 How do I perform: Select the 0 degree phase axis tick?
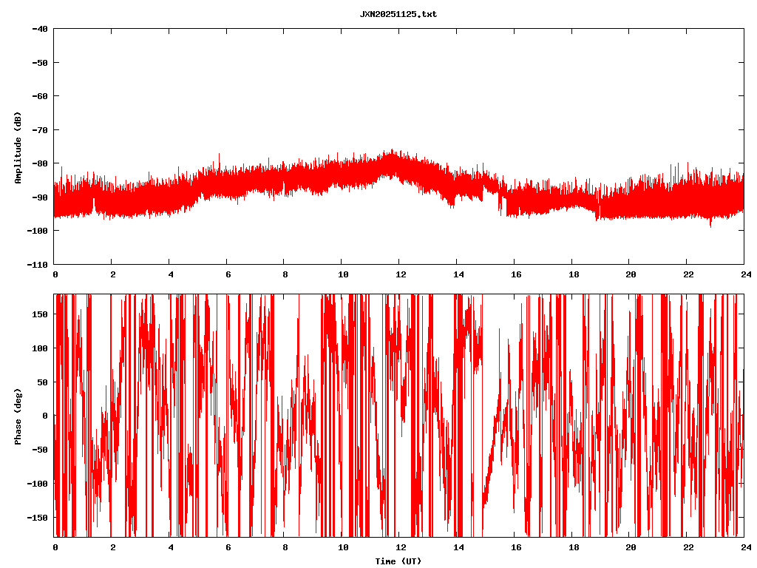45,416
